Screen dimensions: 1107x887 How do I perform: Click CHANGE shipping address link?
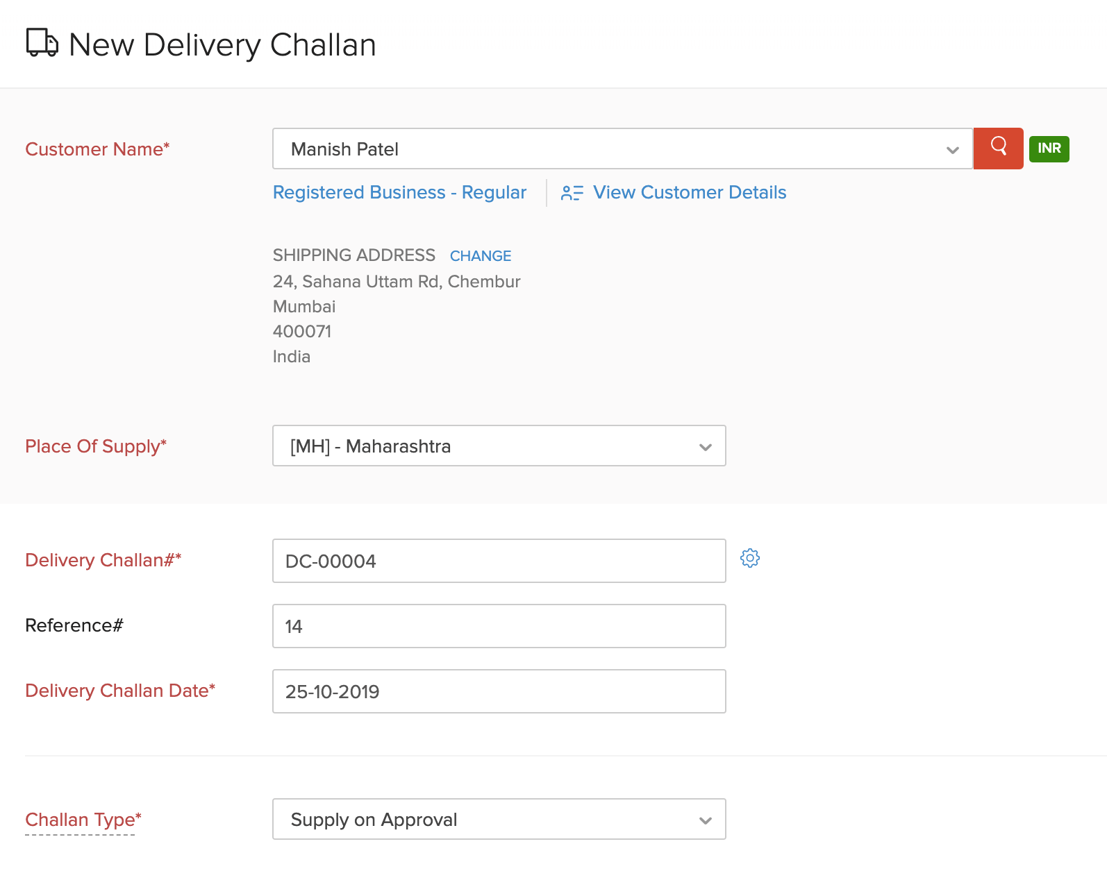(x=480, y=256)
